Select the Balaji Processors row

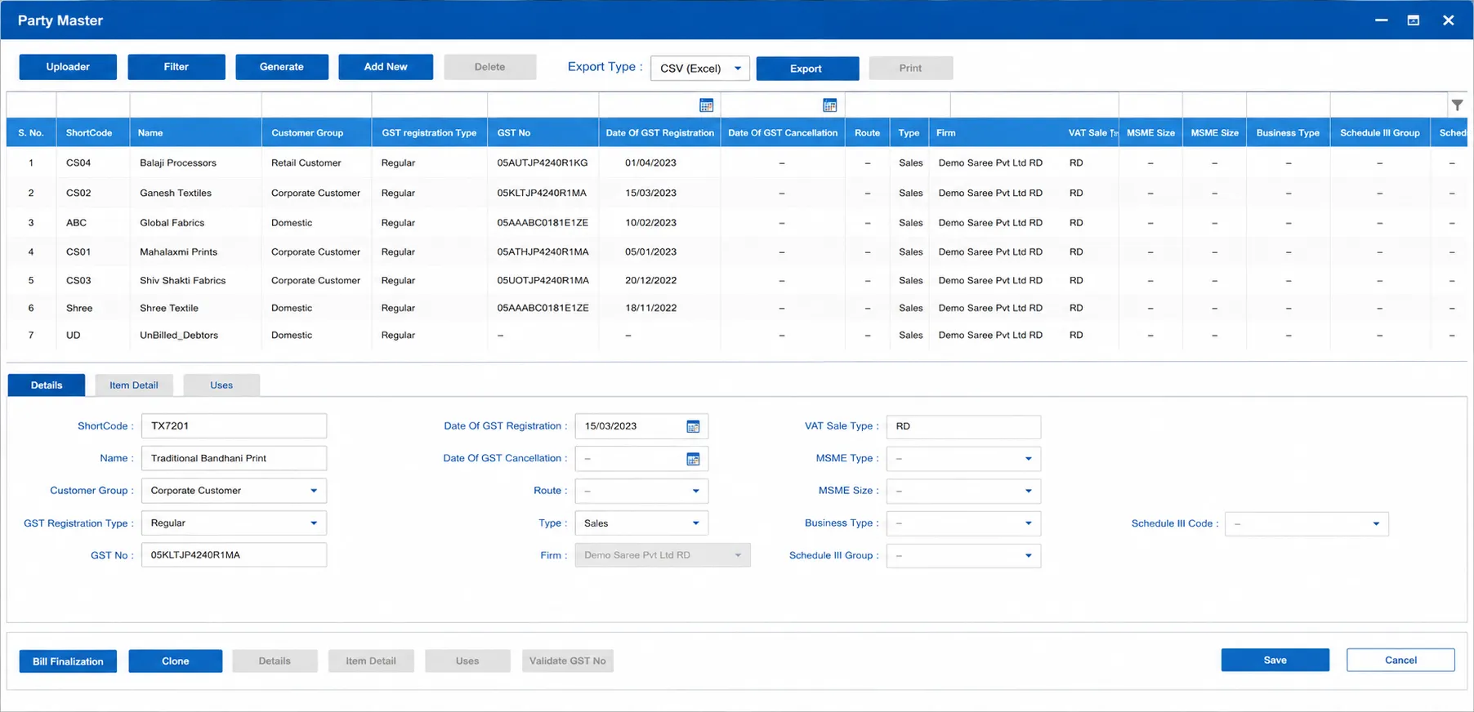pyautogui.click(x=737, y=163)
